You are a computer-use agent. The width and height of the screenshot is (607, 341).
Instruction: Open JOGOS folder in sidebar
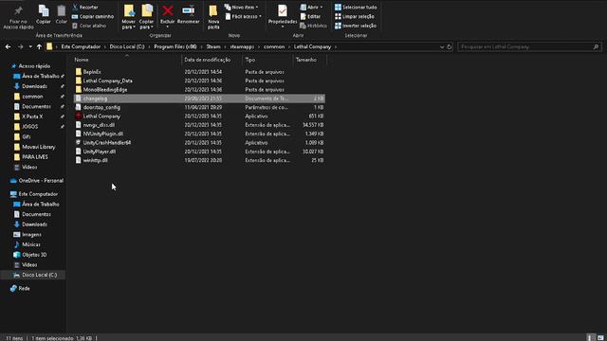tap(29, 126)
